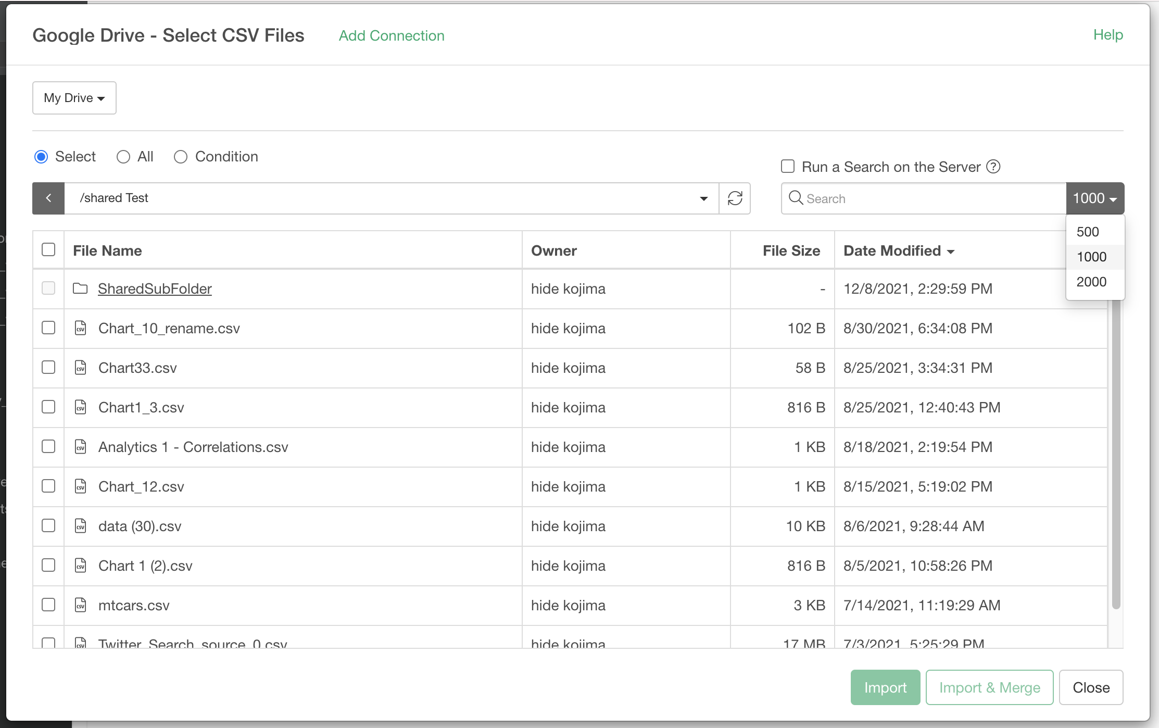Select 500 from the limit menu
The width and height of the screenshot is (1159, 728).
pos(1088,232)
